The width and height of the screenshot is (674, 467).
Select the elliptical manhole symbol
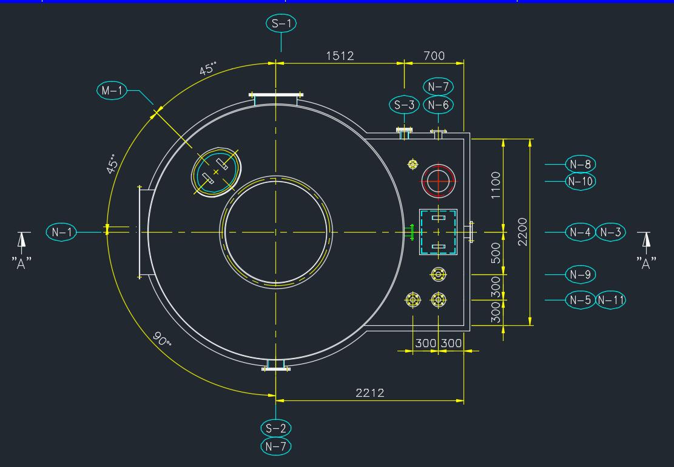pos(216,173)
